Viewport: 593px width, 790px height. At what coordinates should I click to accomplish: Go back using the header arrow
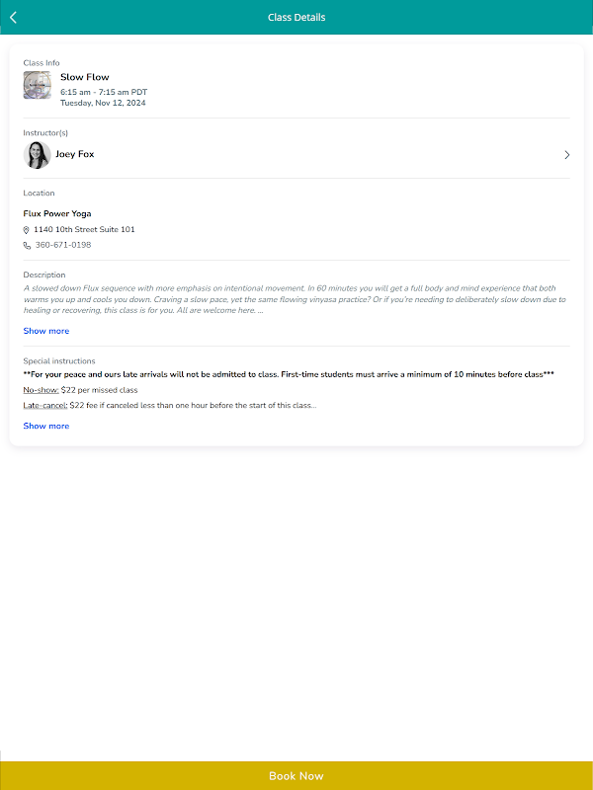pyautogui.click(x=14, y=17)
